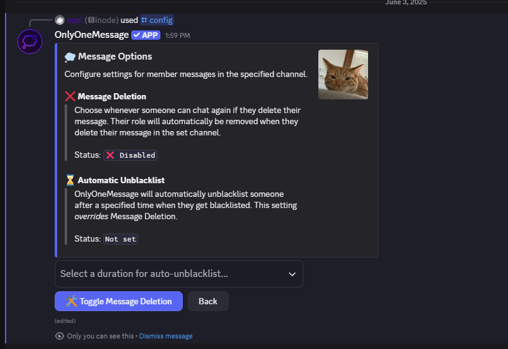Click the OnlyOneMessage bot avatar
The height and width of the screenshot is (349, 508).
pos(30,42)
